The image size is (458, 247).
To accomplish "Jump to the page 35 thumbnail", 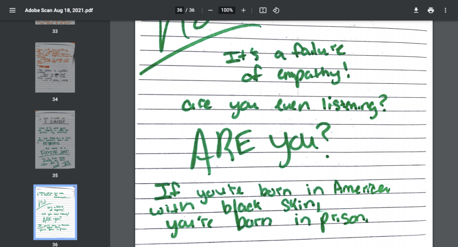I will pyautogui.click(x=55, y=140).
